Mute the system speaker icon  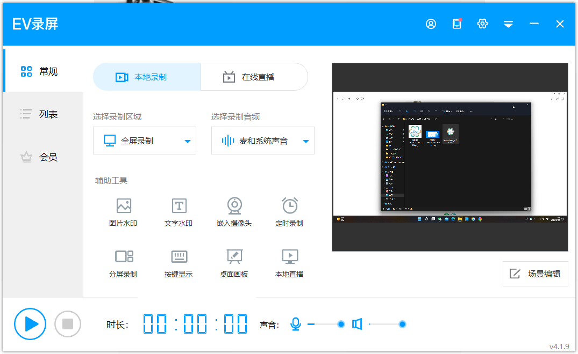[x=357, y=324]
